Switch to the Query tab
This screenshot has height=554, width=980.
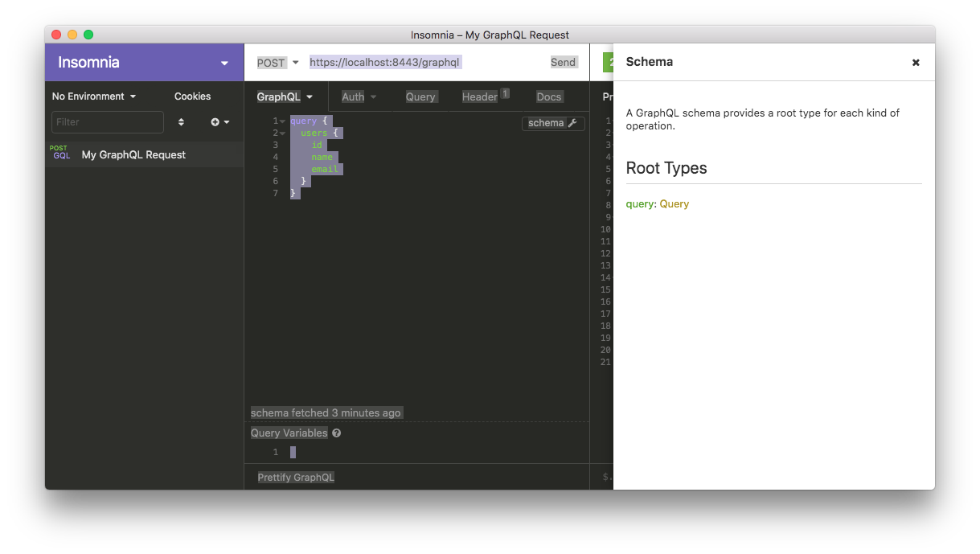[420, 96]
